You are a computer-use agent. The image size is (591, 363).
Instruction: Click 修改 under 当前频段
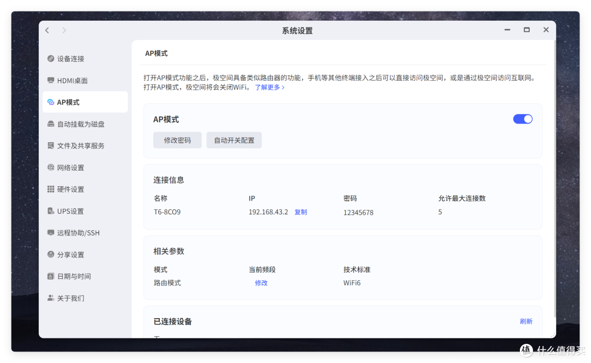tap(261, 283)
